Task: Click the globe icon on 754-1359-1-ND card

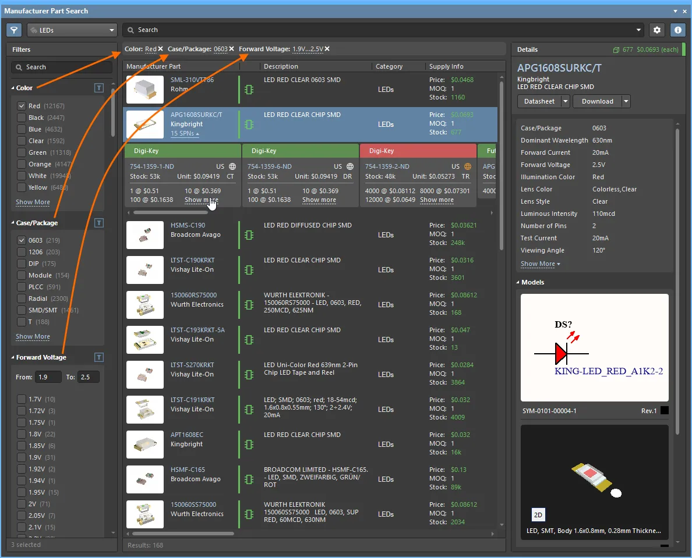Action: click(232, 166)
